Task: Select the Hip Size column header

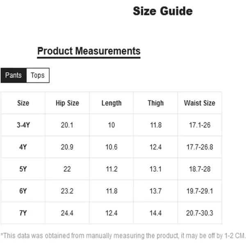Action: tap(67, 103)
